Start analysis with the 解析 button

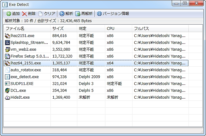tap(66, 13)
